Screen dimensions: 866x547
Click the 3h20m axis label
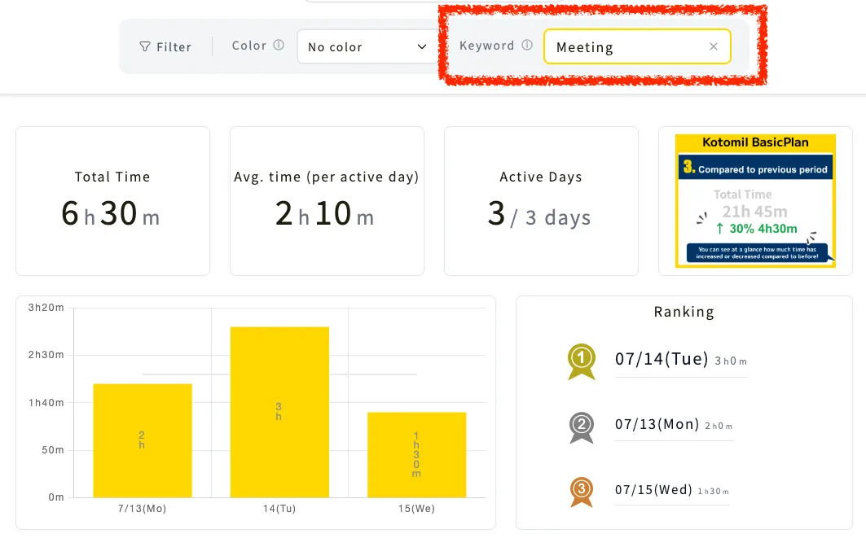coord(46,308)
